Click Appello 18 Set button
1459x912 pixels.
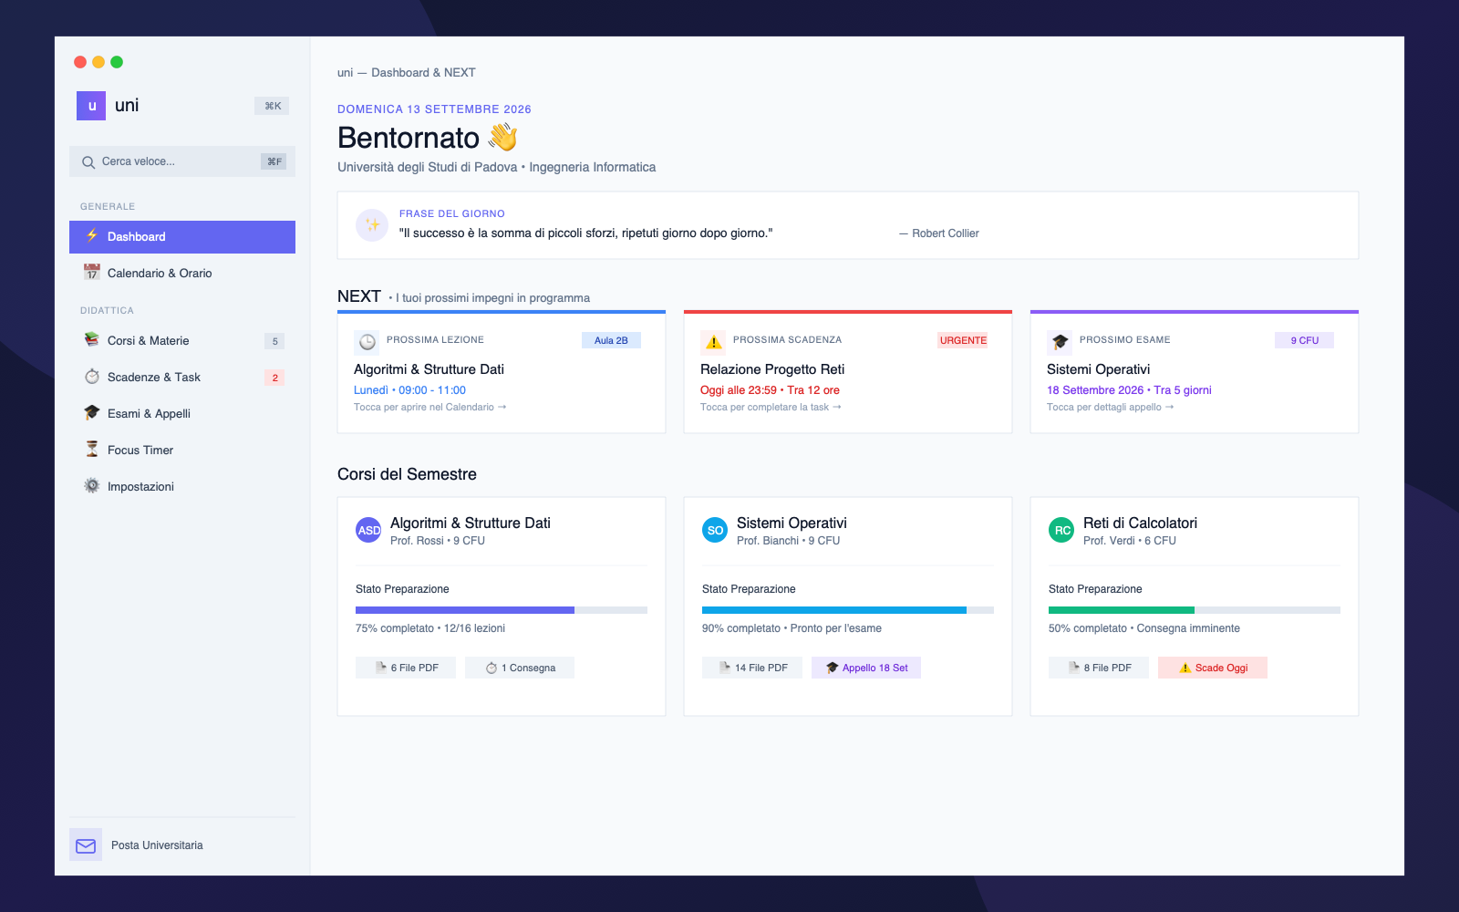pyautogui.click(x=866, y=668)
